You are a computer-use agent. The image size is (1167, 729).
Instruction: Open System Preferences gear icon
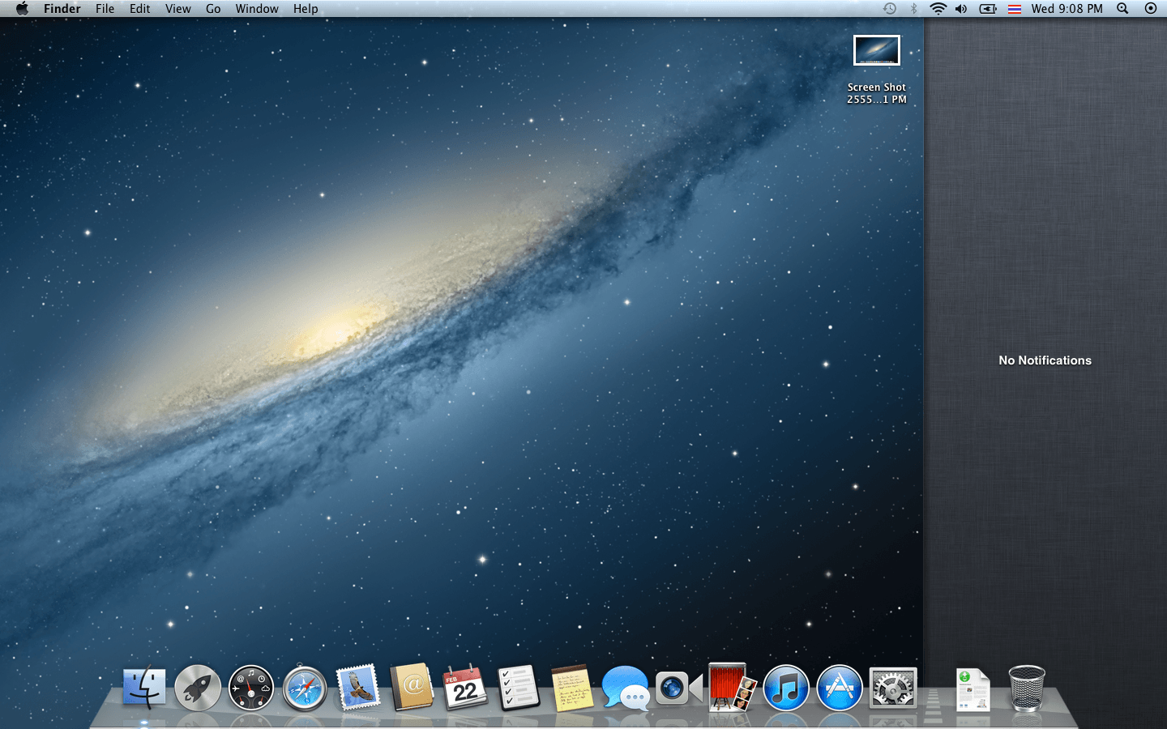[x=892, y=688]
